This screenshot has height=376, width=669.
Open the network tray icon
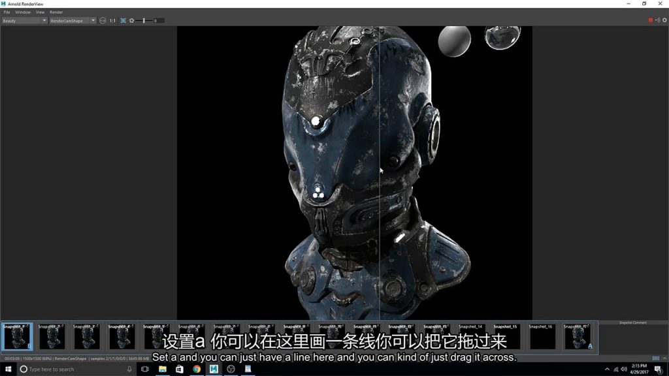tap(615, 369)
